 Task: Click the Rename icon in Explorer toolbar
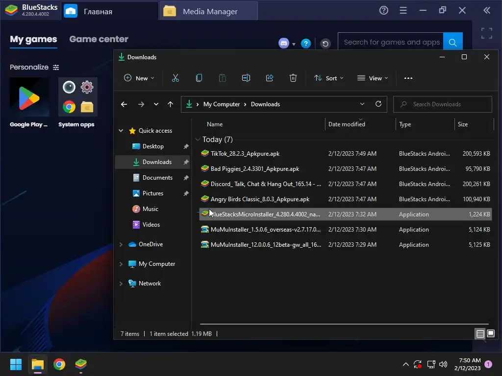(x=246, y=78)
